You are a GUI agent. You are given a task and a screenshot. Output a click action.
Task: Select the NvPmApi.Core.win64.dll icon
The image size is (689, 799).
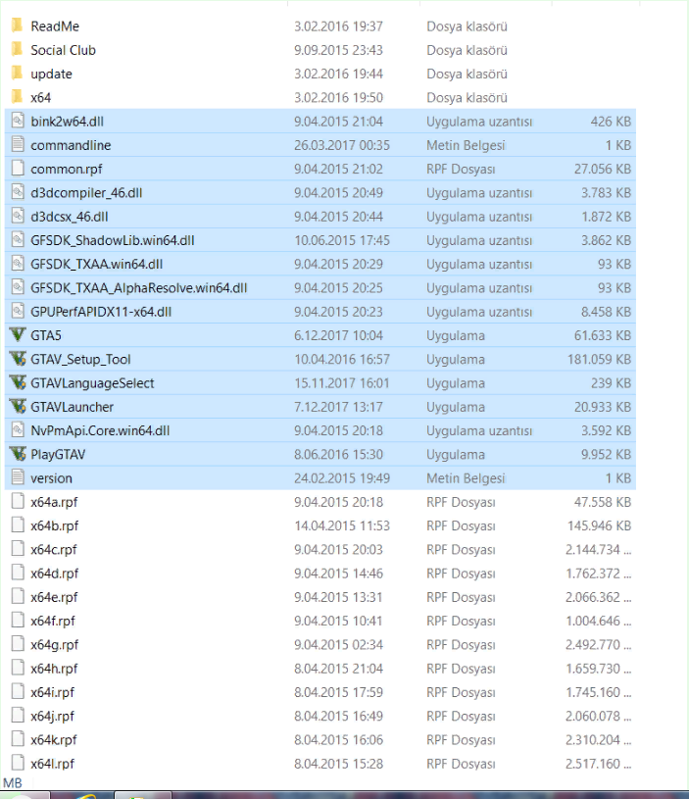coord(18,430)
